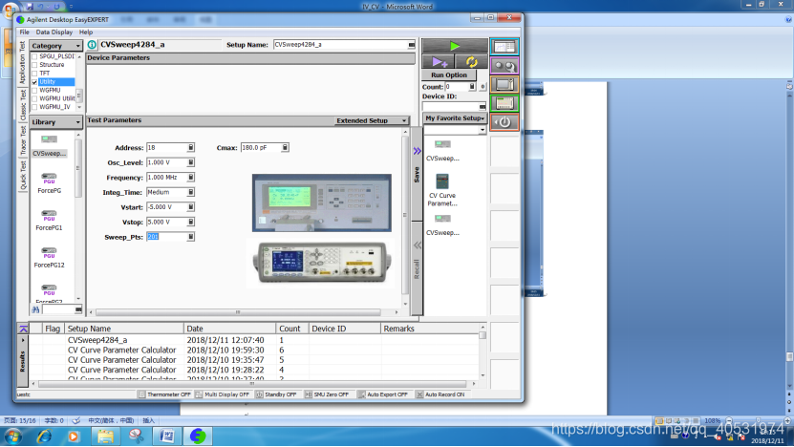This screenshot has height=447, width=794.
Task: Check the SPGU_PLSDIV category checkbox
Action: (x=35, y=56)
